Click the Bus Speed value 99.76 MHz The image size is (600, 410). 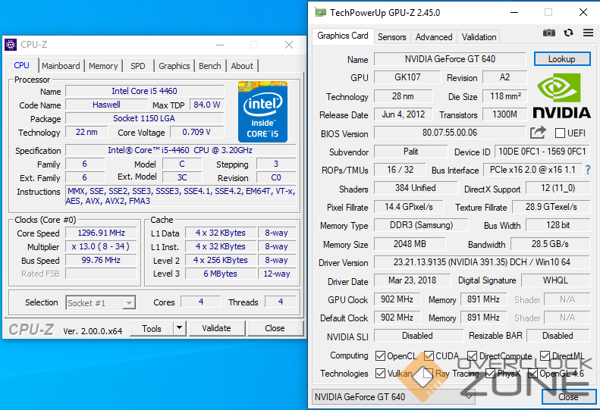[x=101, y=260]
